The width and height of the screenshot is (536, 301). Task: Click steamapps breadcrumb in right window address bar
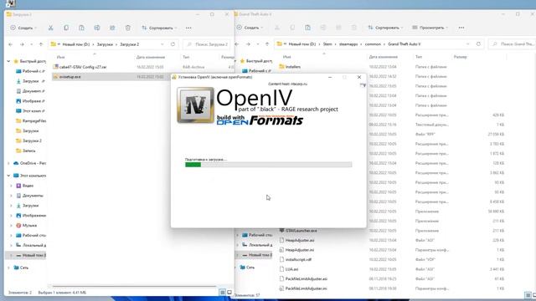point(348,44)
